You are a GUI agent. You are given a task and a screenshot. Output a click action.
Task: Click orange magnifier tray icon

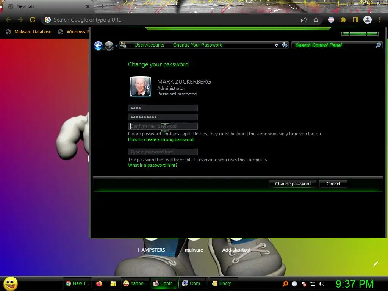[285, 284]
